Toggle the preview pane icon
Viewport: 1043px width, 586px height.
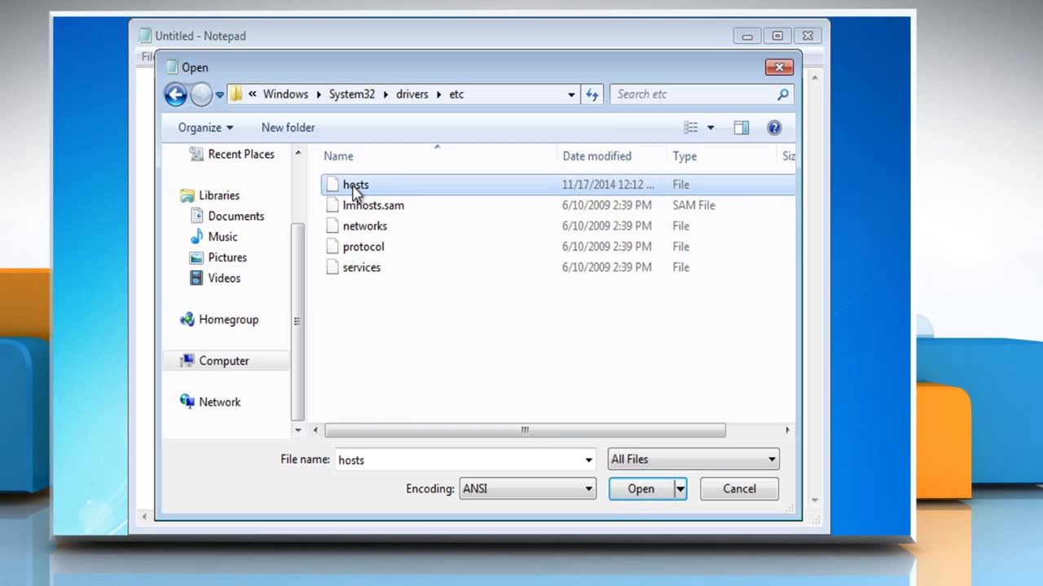point(741,128)
